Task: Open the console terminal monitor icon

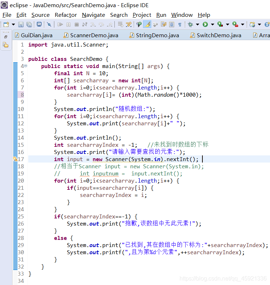Action: click(x=39, y=24)
